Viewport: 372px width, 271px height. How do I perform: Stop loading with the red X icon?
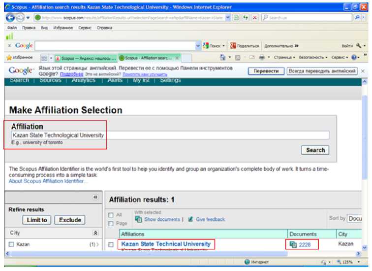254,18
